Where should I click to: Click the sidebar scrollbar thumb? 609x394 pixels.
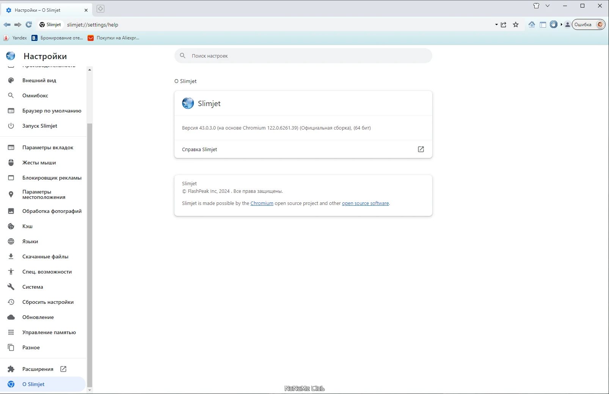89,255
